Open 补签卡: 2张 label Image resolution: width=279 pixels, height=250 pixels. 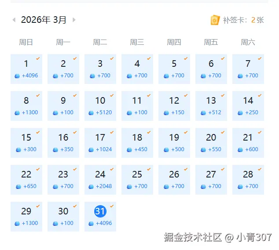tap(243, 20)
